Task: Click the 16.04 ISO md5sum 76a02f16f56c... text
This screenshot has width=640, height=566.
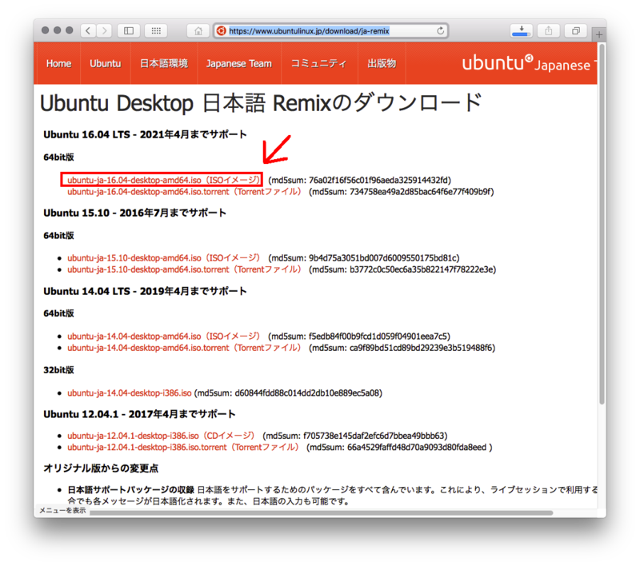Action: [359, 180]
